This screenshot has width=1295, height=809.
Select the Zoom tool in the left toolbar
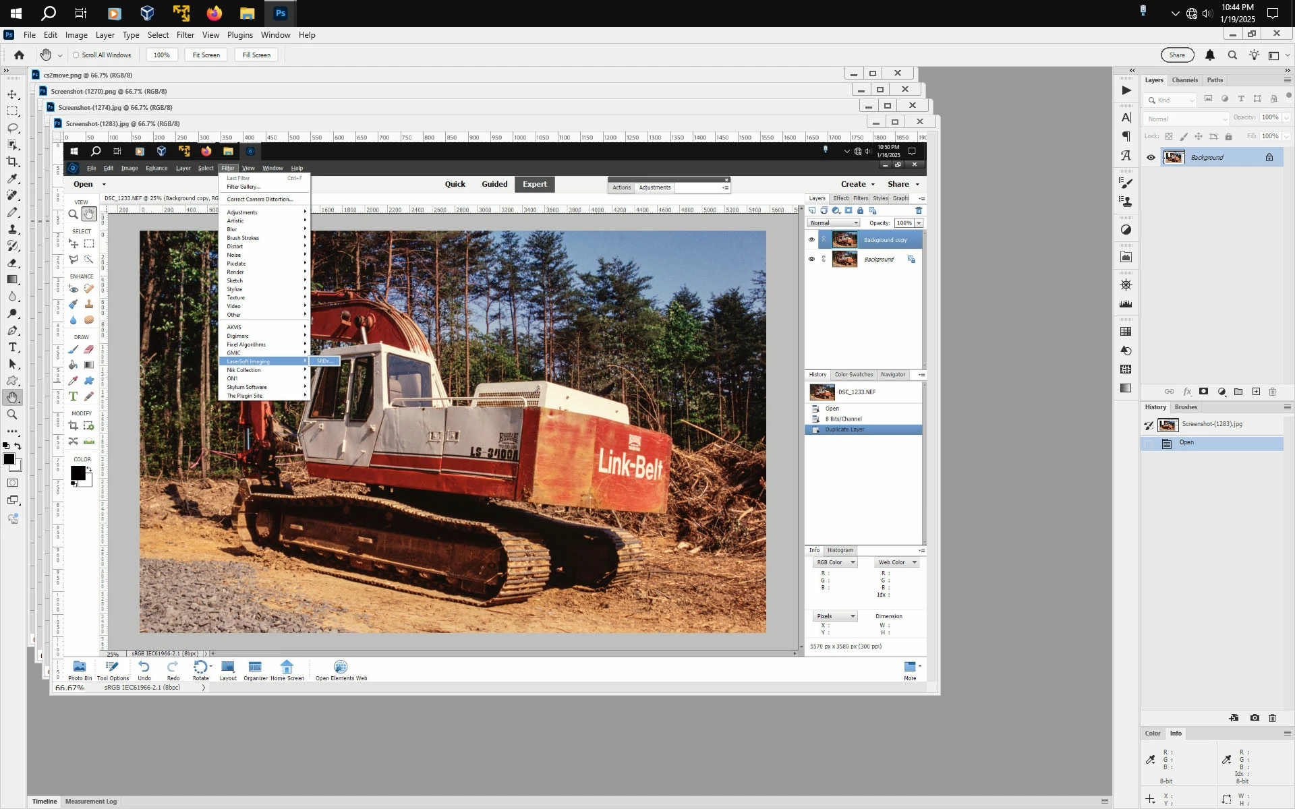pos(12,415)
